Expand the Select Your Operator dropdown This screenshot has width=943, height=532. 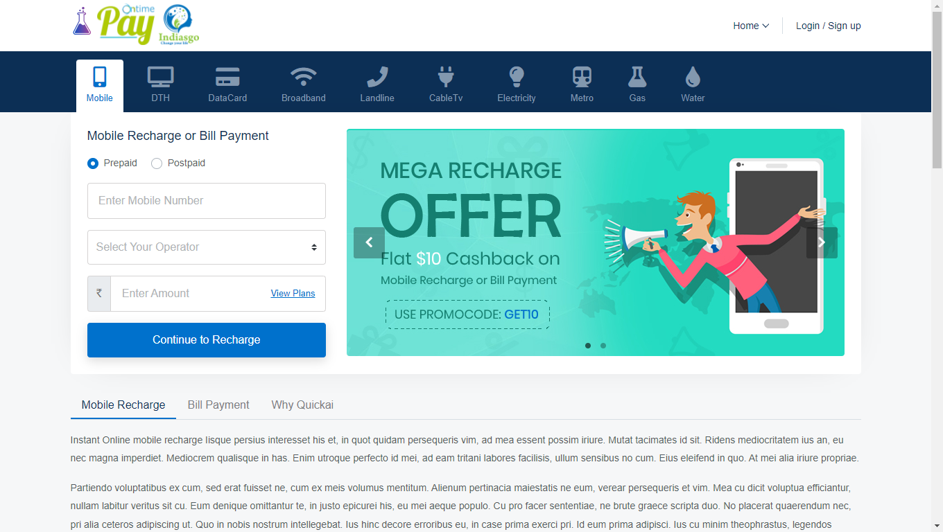coord(206,247)
